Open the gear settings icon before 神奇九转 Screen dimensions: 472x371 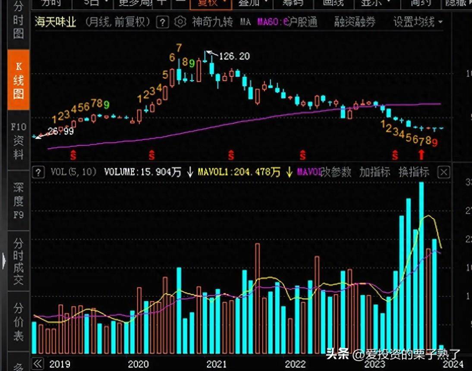coord(180,22)
